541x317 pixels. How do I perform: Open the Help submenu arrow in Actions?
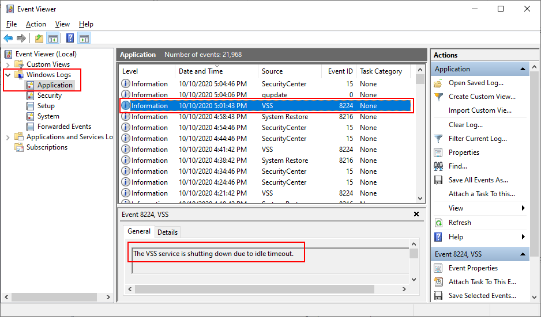click(523, 237)
